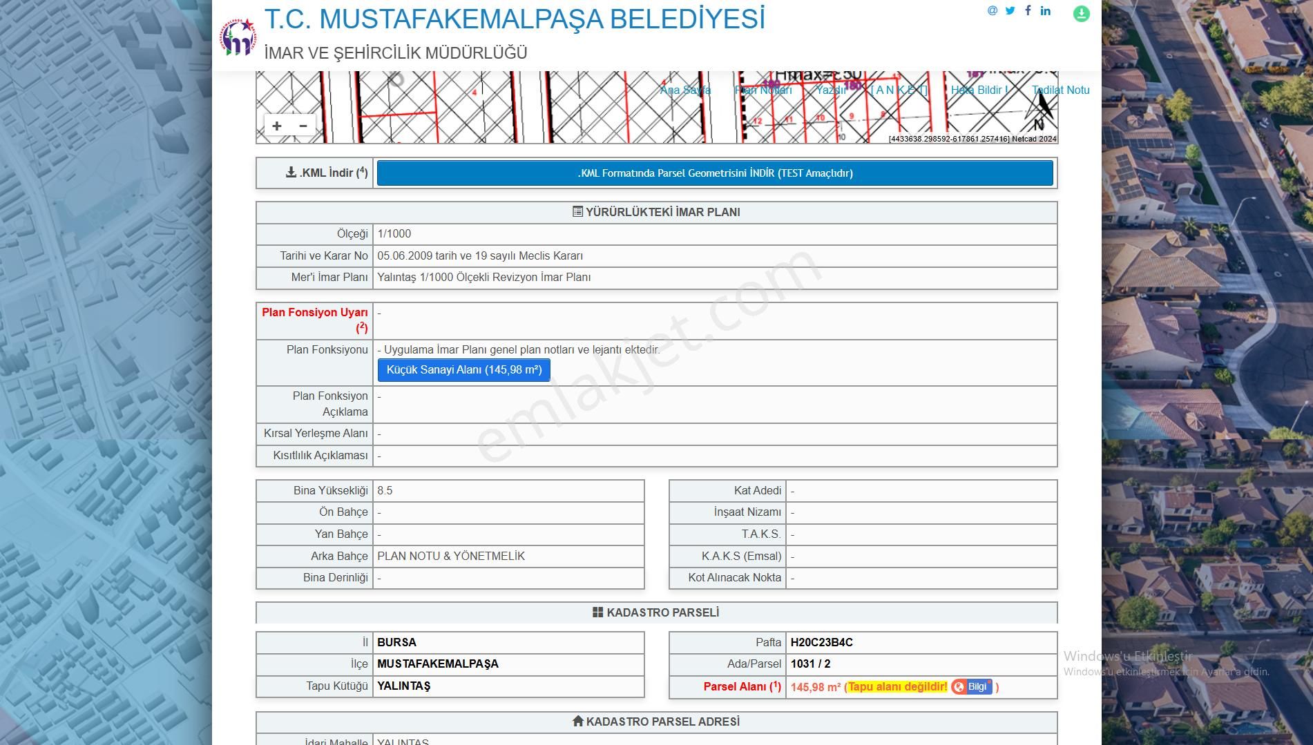The image size is (1313, 745).
Task: Click the Yazdır link
Action: (x=833, y=90)
